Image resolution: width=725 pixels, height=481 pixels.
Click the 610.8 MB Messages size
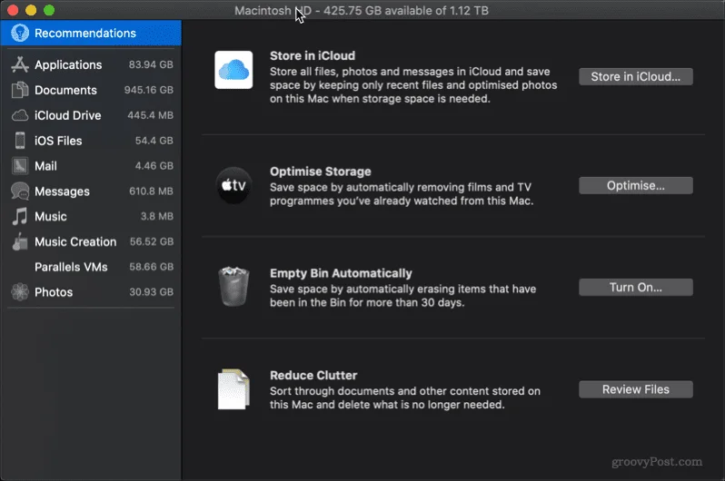pos(151,191)
